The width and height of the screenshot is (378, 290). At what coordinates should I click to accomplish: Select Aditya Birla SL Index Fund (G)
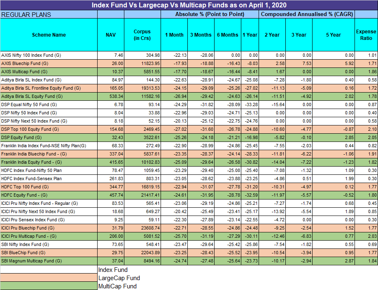31,80
